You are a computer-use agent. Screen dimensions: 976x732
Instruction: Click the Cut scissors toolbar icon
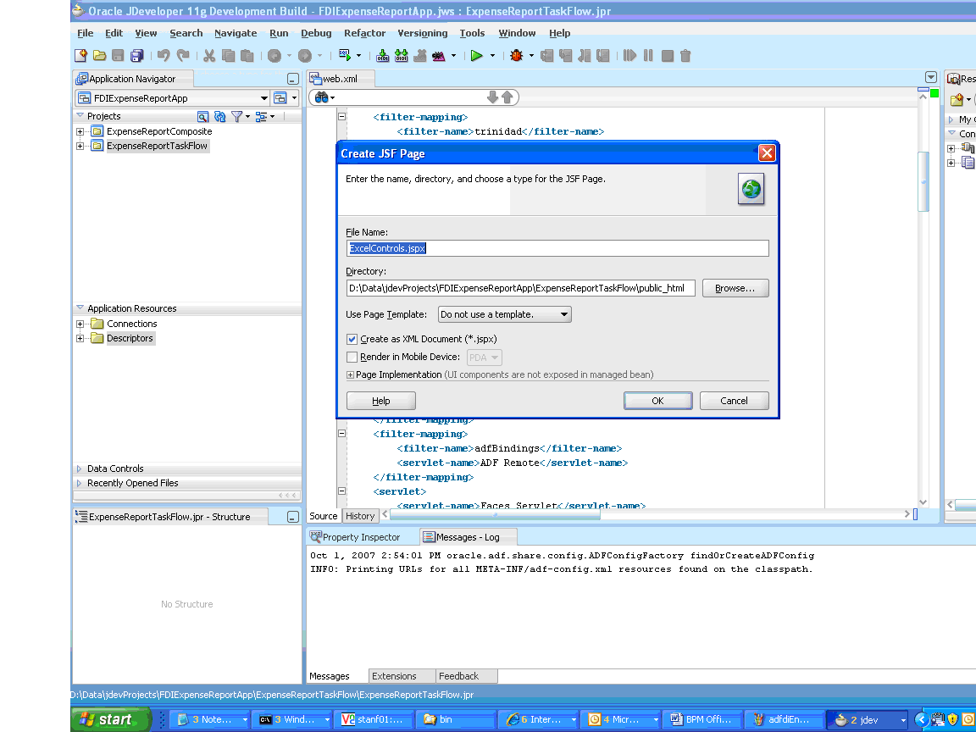[x=209, y=56]
